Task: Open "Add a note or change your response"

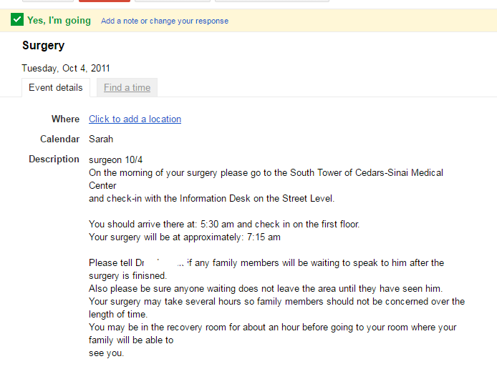Action: pos(165,21)
